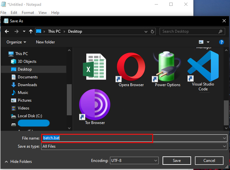The image size is (230, 170).
Task: Click the forward navigation arrow
Action: [x=17, y=31]
